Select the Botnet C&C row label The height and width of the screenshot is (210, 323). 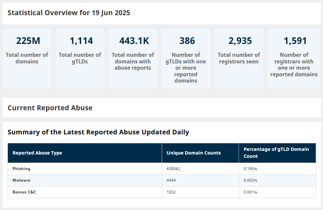24,192
